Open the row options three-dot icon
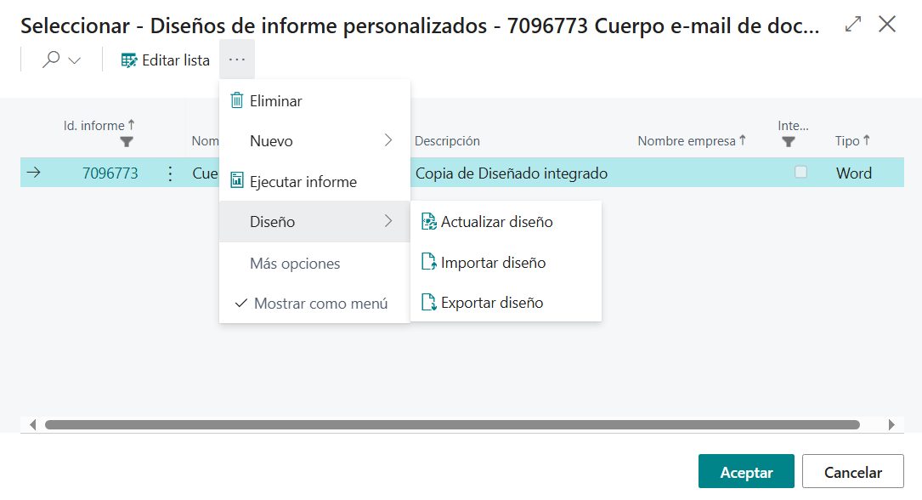The height and width of the screenshot is (500, 922). [x=170, y=173]
